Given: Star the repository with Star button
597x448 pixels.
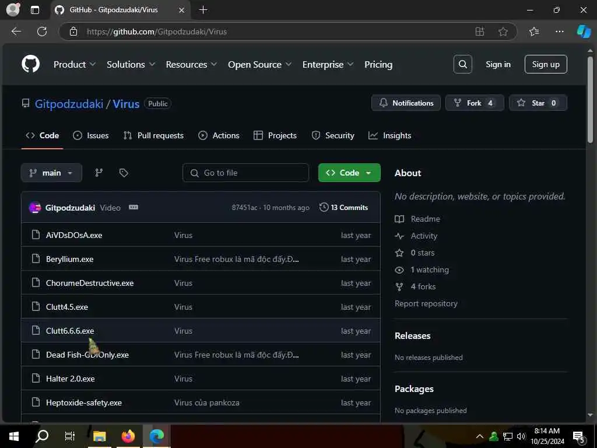Looking at the screenshot, I should tap(538, 103).
